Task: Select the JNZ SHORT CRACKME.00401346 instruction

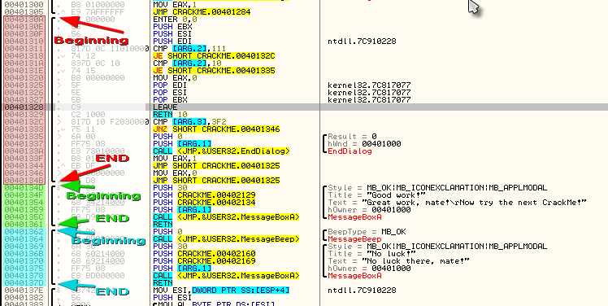Action: pyautogui.click(x=216, y=129)
